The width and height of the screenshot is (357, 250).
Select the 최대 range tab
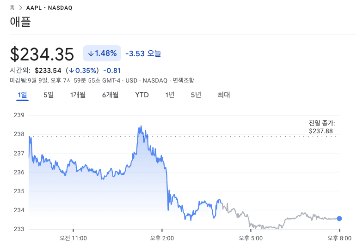224,95
